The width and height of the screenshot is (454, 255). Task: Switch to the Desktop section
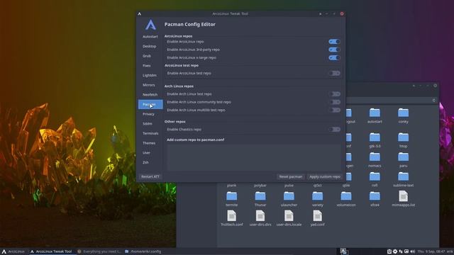tap(150, 46)
